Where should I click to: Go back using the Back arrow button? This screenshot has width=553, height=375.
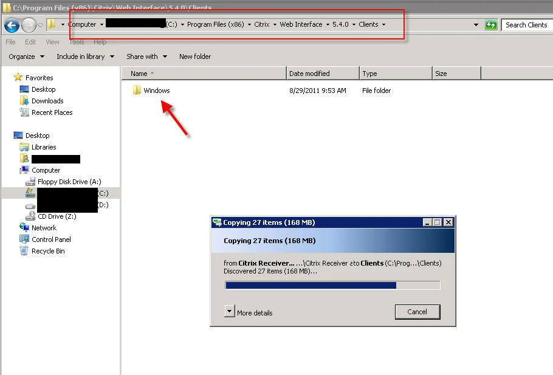coord(12,25)
